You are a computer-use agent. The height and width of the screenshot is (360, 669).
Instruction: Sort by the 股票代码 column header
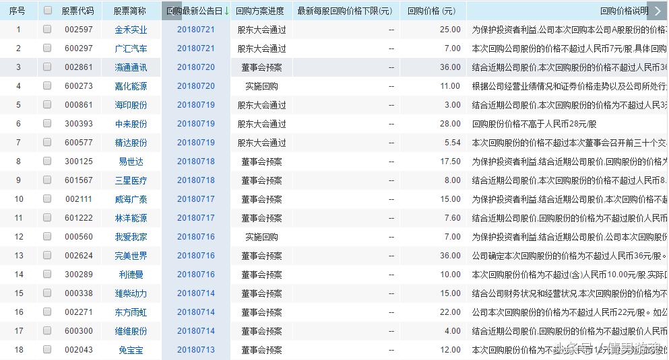(77, 11)
